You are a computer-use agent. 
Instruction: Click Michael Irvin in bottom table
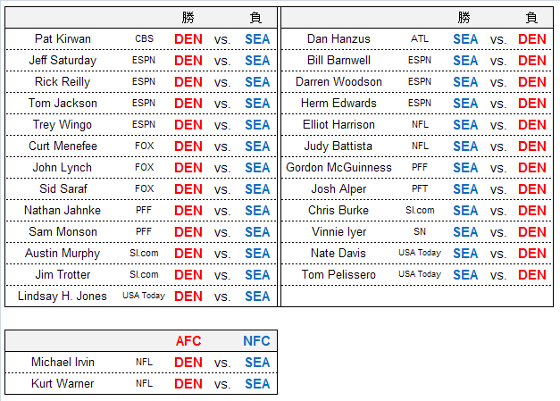[x=63, y=362]
